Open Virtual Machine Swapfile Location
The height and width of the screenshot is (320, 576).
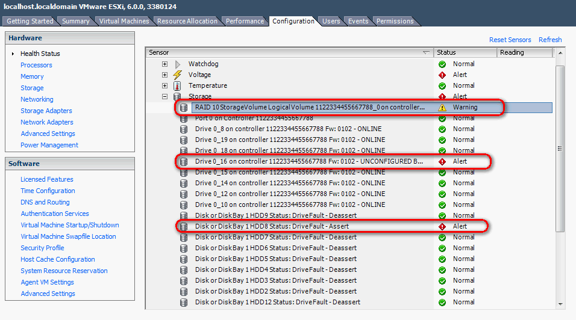(x=68, y=236)
